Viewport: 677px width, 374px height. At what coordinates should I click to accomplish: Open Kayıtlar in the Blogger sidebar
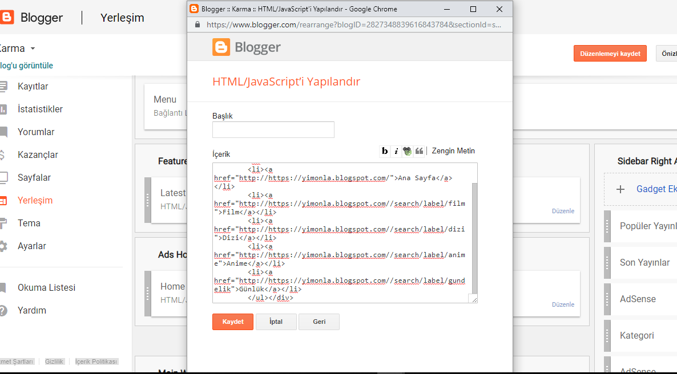tap(33, 86)
